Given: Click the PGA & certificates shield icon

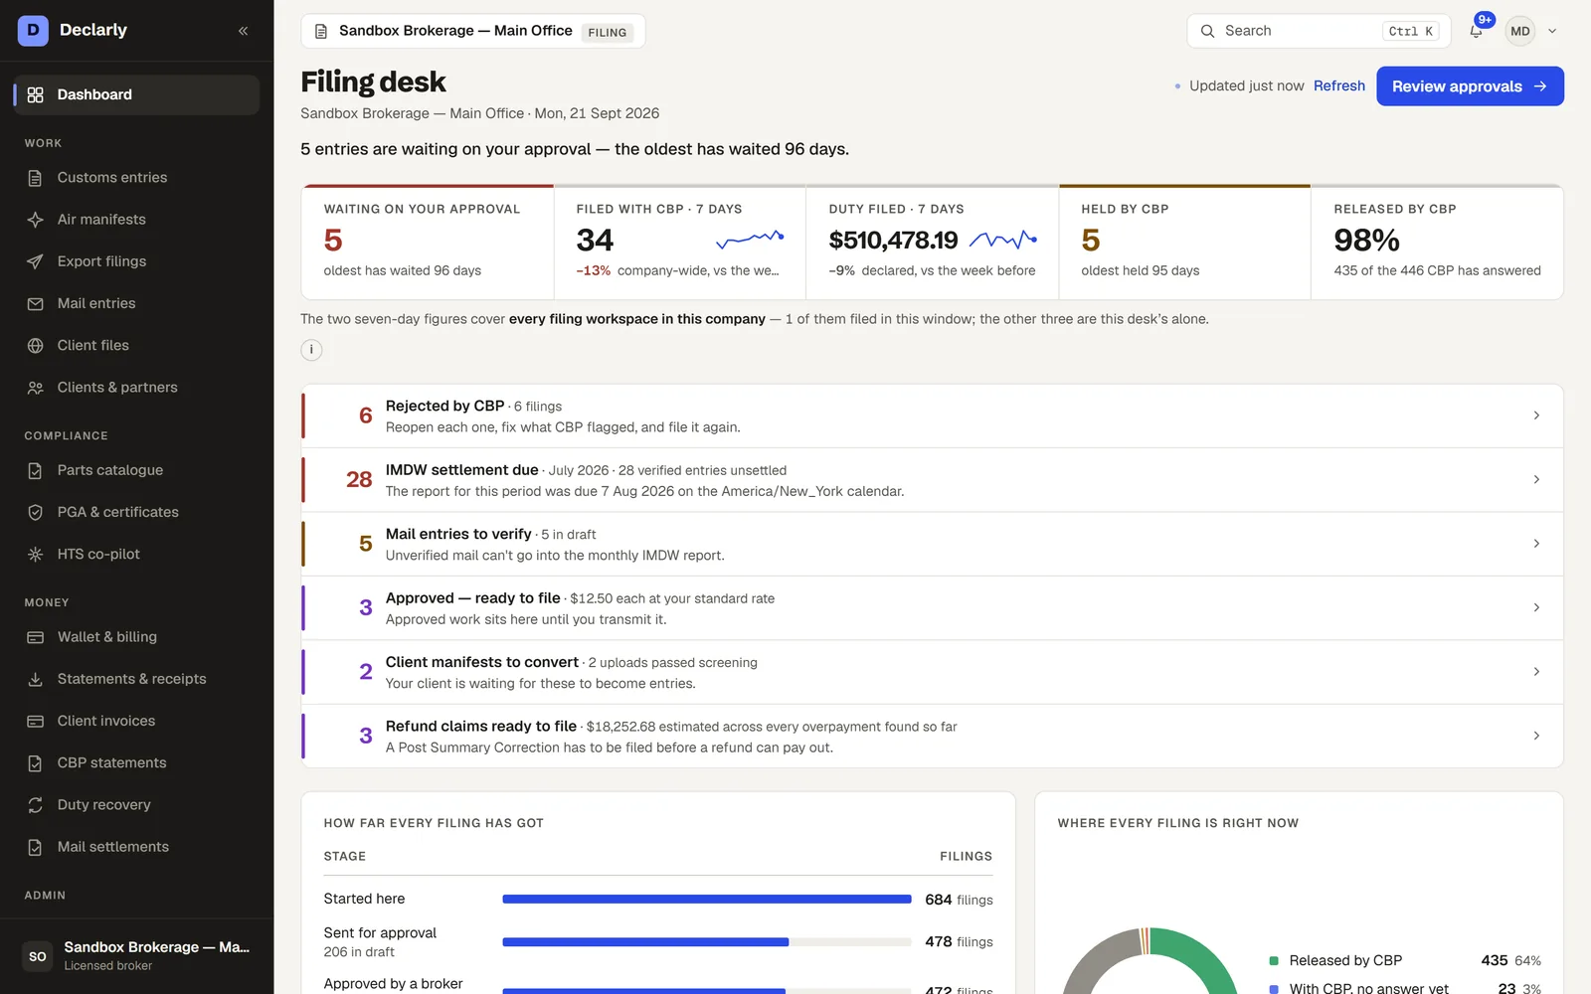Looking at the screenshot, I should point(35,512).
